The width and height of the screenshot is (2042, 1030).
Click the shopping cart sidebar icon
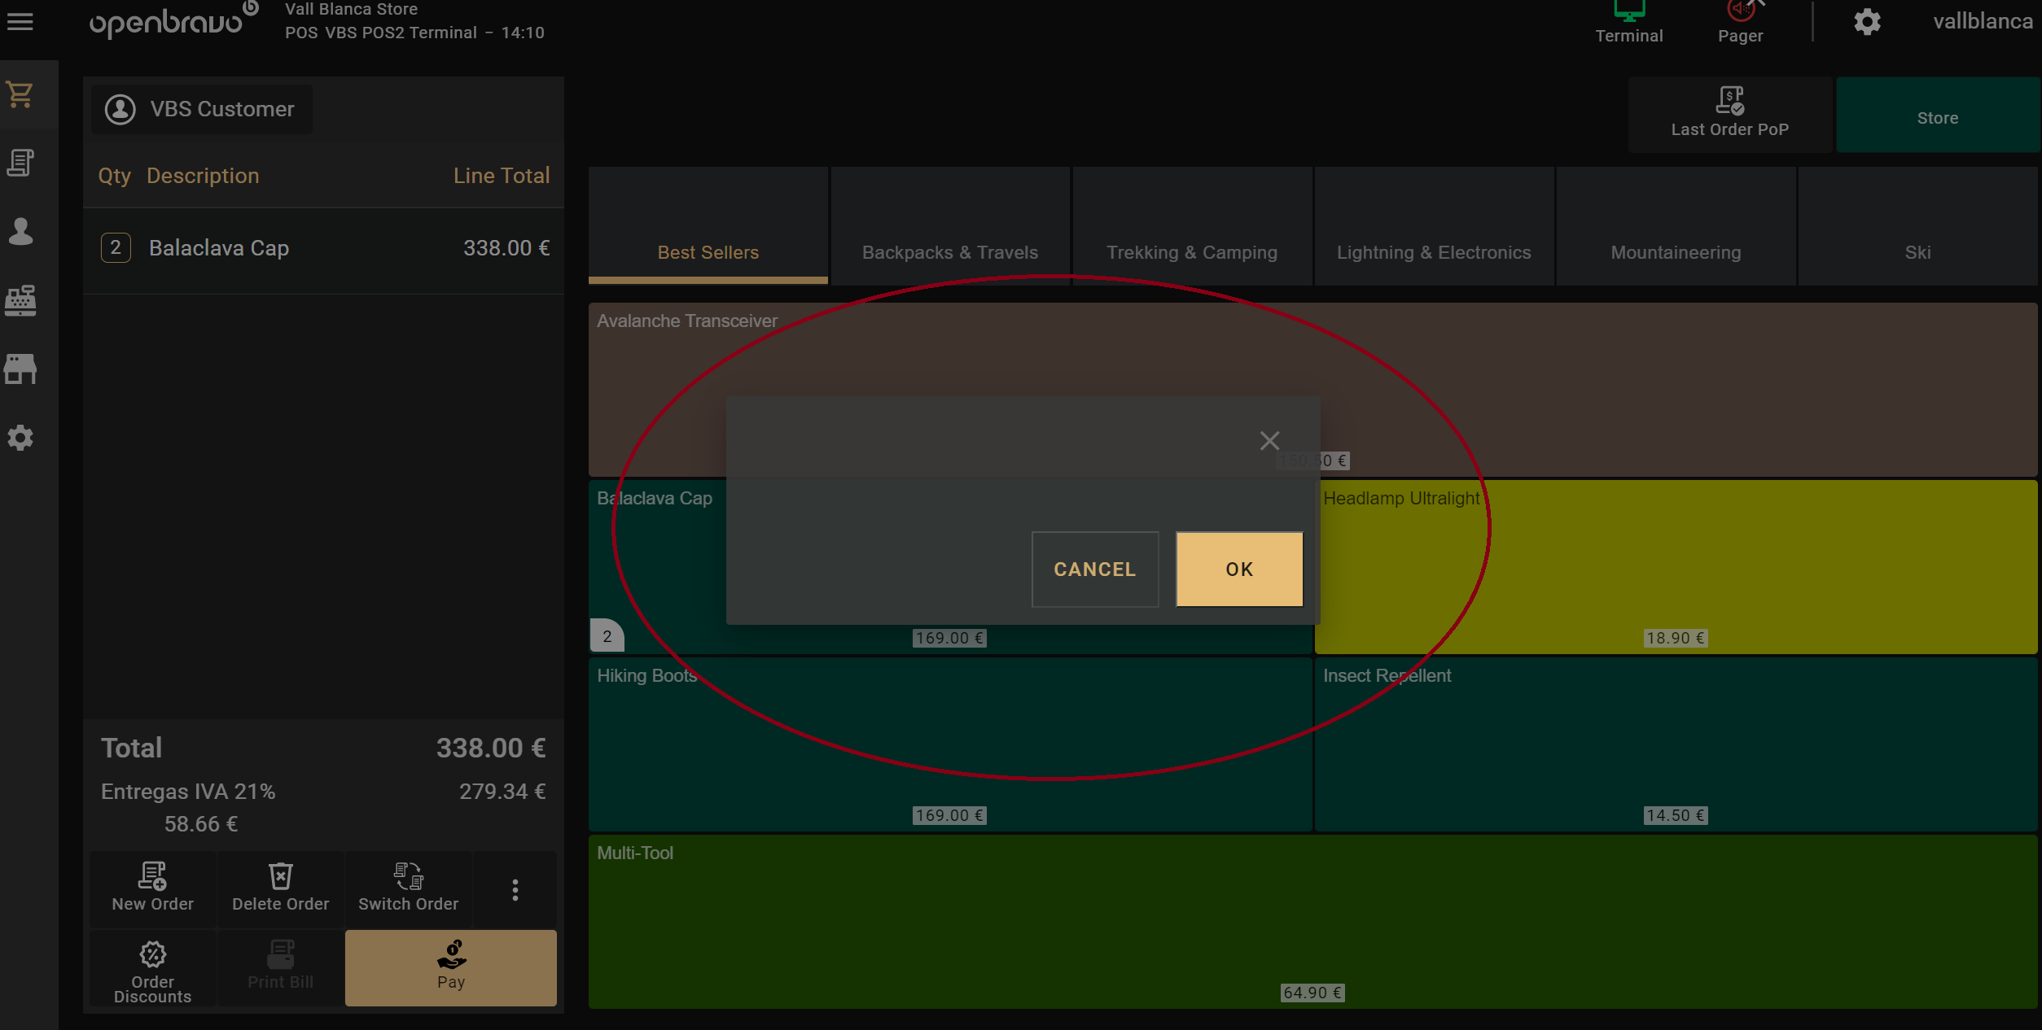(x=20, y=94)
